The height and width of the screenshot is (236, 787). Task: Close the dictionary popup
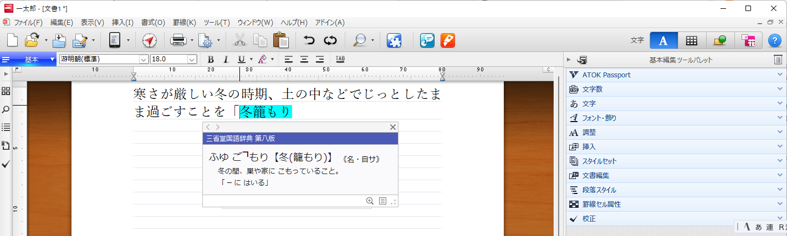[393, 127]
